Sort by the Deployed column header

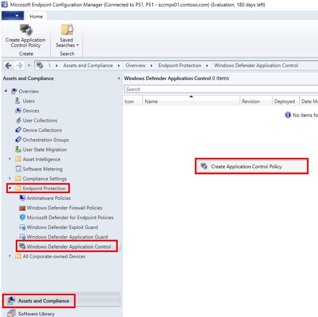286,101
